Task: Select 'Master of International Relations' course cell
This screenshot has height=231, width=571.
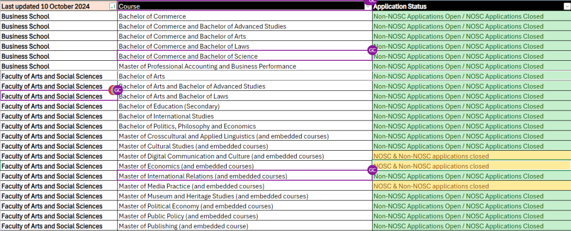Action: pos(245,176)
